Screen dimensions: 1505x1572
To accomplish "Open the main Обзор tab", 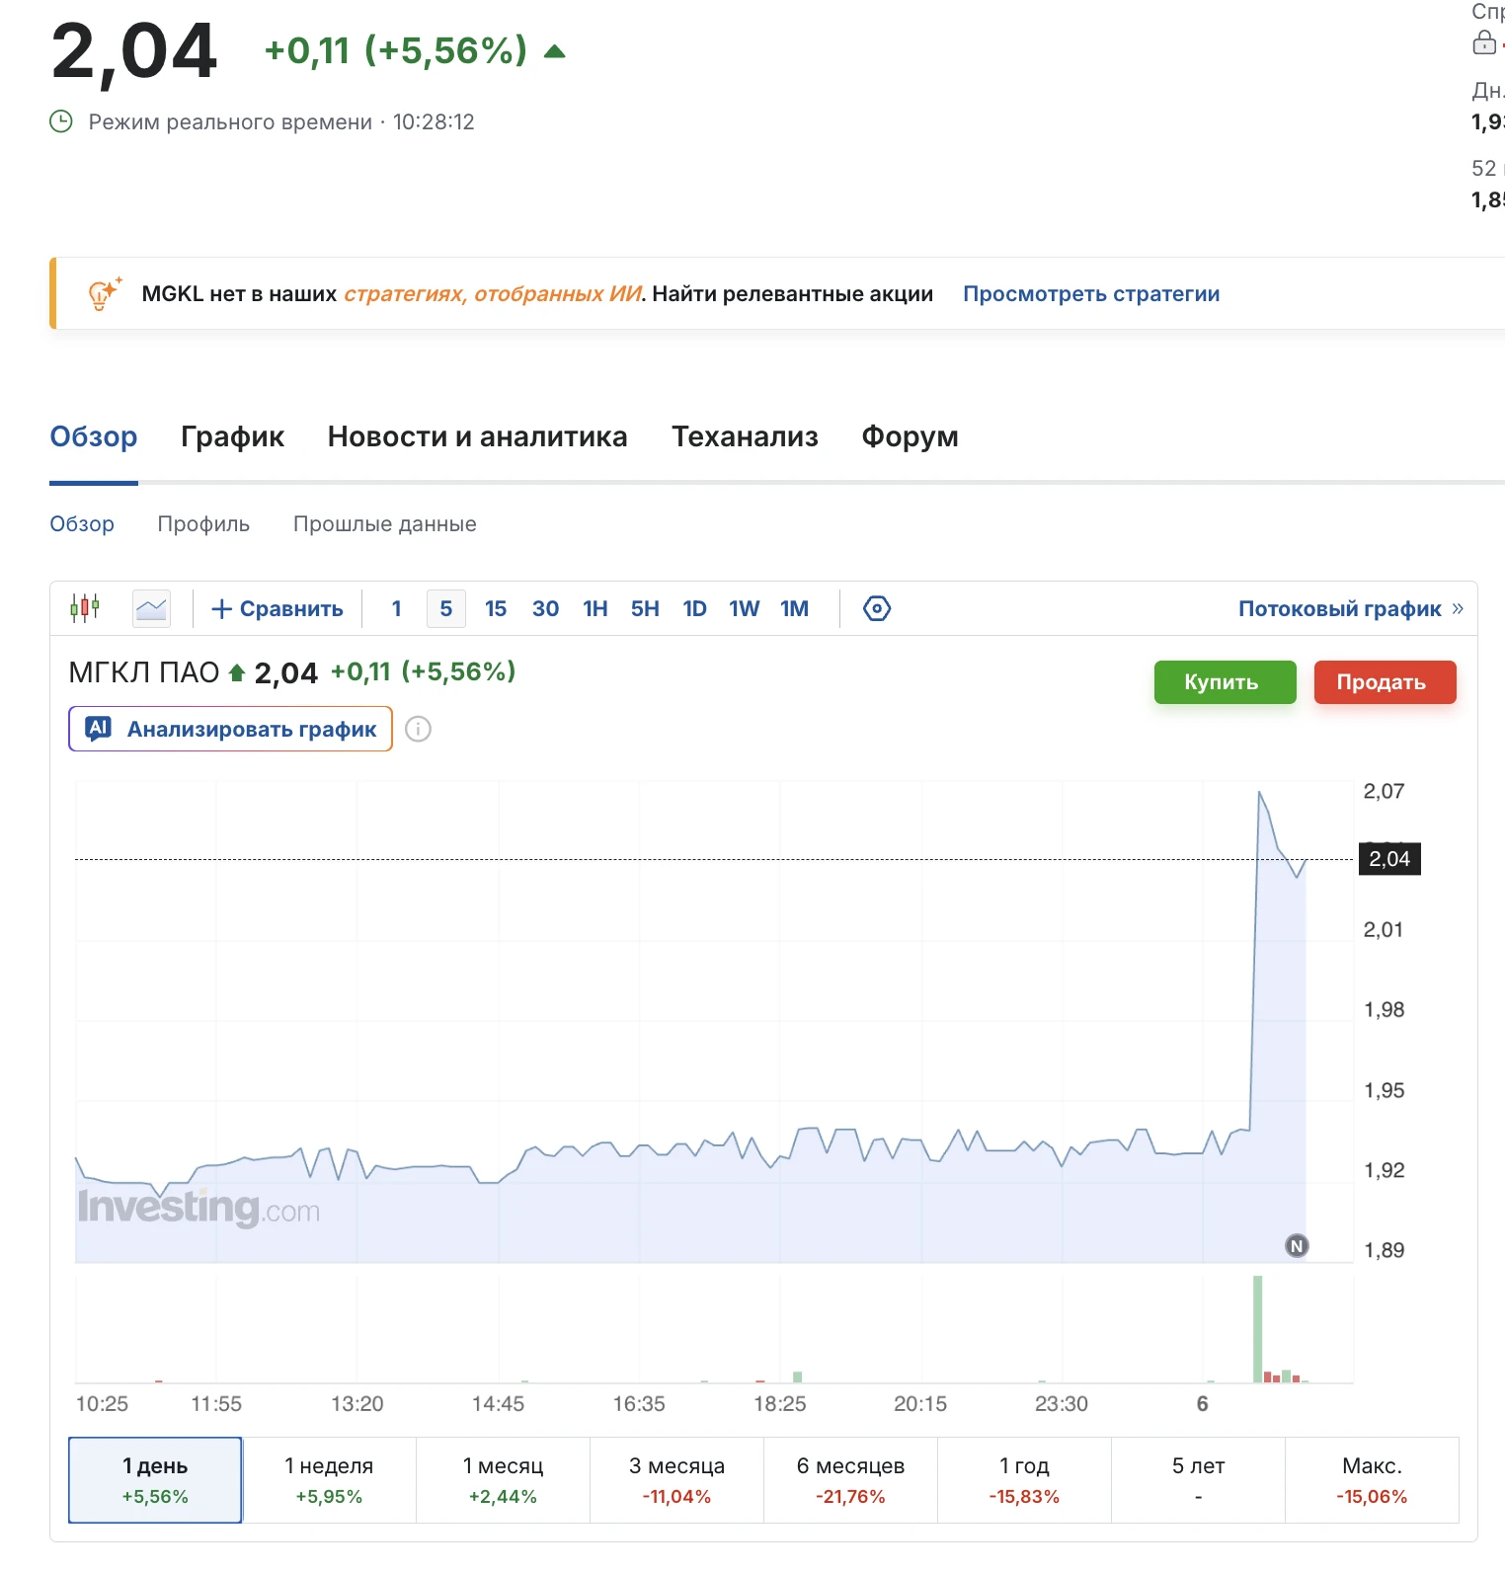I will 94,436.
